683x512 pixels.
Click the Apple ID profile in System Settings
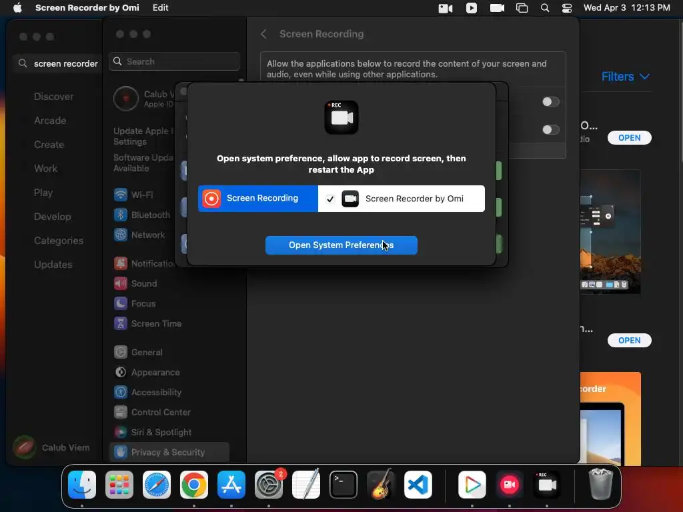[143, 99]
